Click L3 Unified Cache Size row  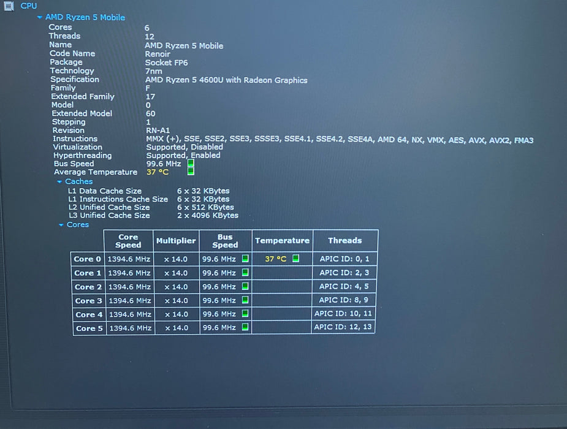tap(154, 215)
